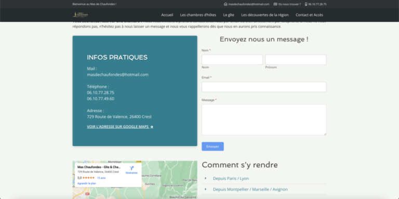The width and height of the screenshot is (399, 199).
Task: Click the arrow icon after Google Maps link
Action: click(152, 127)
